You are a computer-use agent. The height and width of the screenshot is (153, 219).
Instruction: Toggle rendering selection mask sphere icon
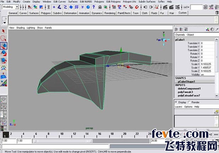tap(88, 7)
